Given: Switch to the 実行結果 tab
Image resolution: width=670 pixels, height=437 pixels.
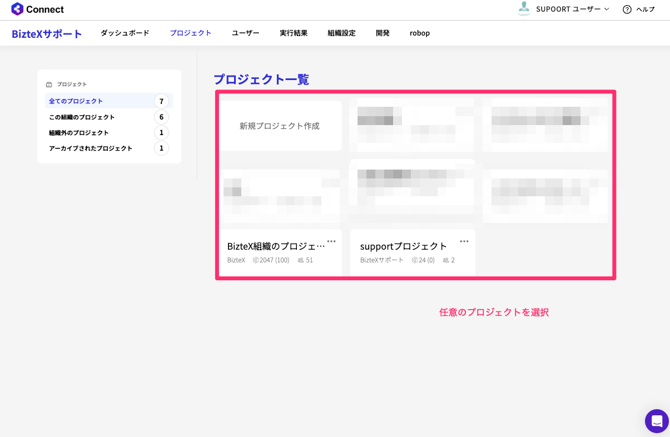Looking at the screenshot, I should (294, 33).
